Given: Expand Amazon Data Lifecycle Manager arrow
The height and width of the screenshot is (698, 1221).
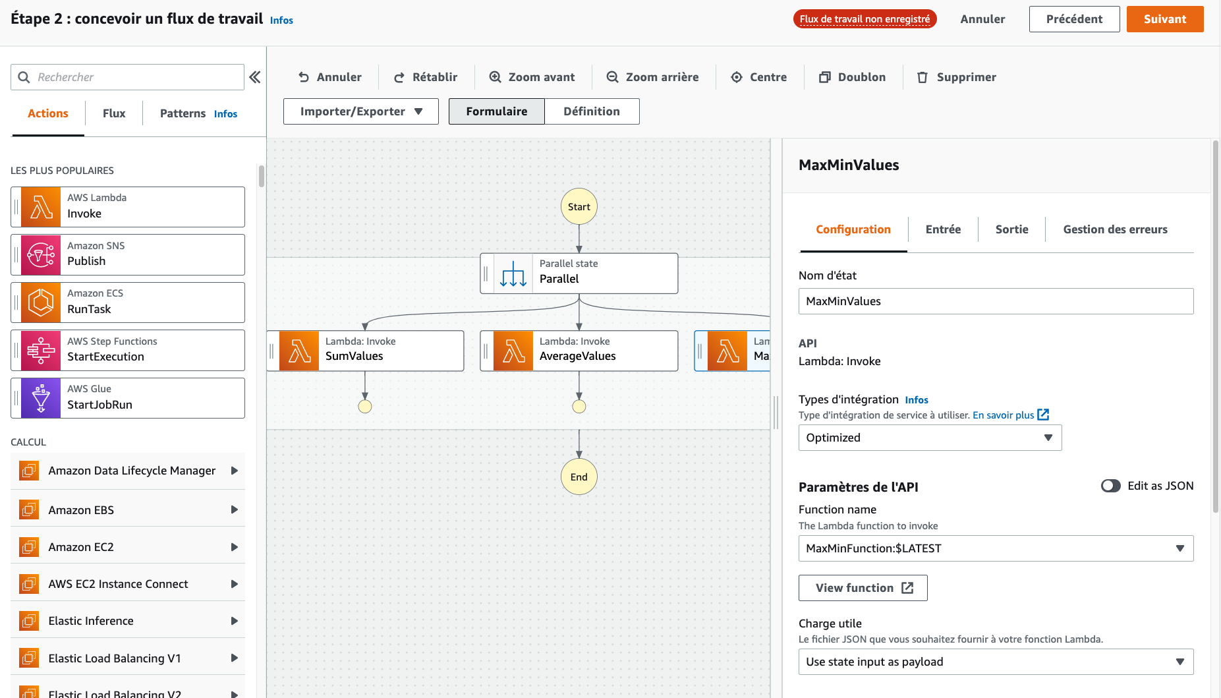Looking at the screenshot, I should (234, 471).
